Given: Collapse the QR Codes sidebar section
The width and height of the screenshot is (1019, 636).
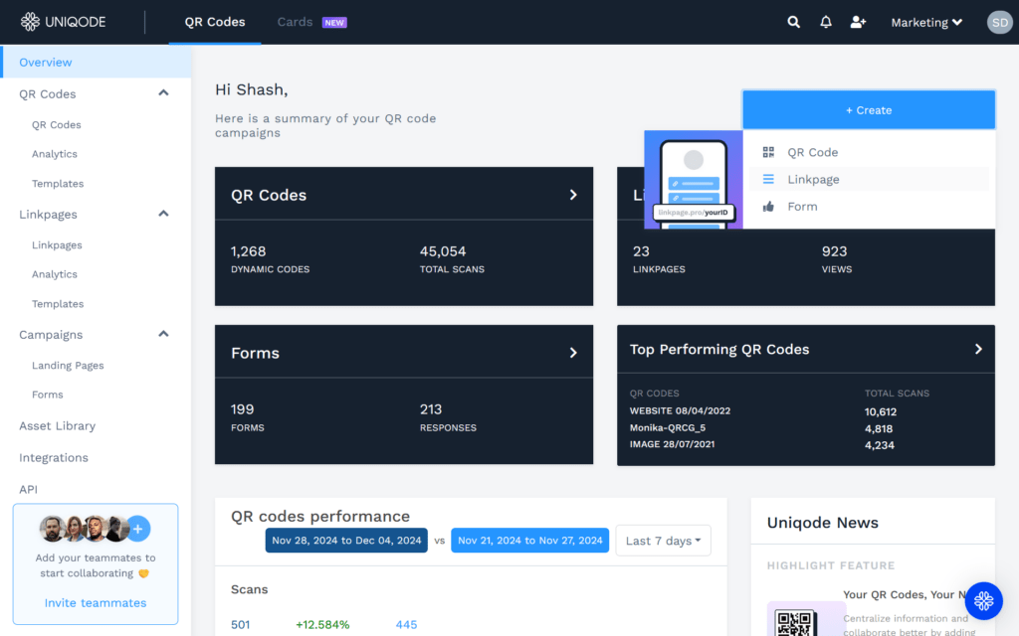Looking at the screenshot, I should [162, 93].
